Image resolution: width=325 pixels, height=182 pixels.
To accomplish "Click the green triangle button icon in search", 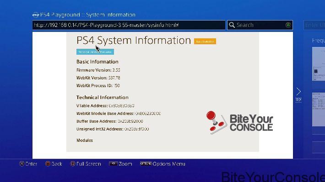I will pyautogui.click(x=288, y=25).
